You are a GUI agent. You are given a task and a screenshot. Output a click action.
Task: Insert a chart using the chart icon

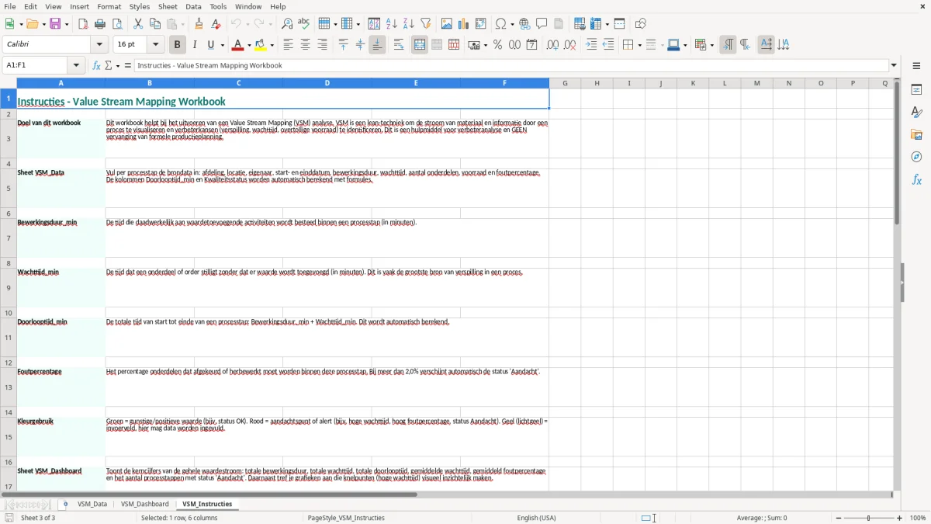pos(464,24)
